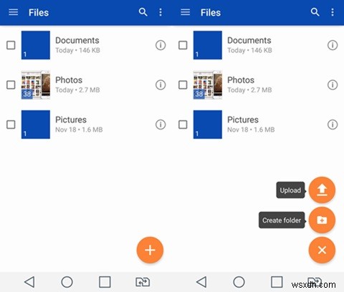Check Photos checkbox in left screen
This screenshot has height=292, width=344.
[x=11, y=84]
